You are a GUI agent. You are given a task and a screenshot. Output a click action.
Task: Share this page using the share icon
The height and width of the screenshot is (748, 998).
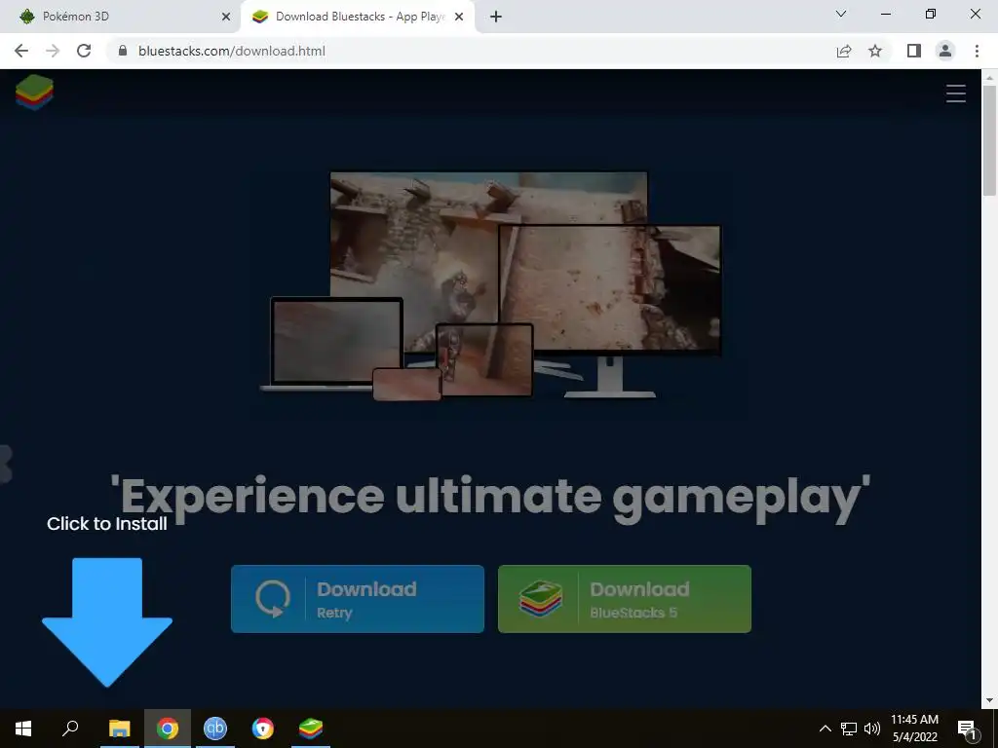click(x=844, y=51)
